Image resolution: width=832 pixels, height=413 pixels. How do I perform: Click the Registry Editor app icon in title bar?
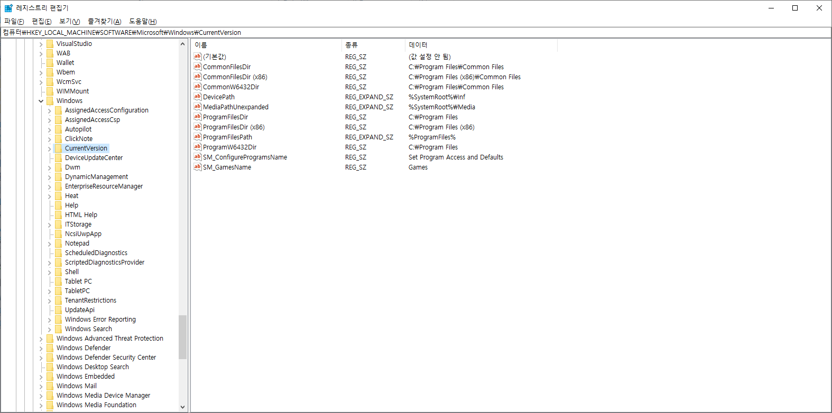tap(8, 8)
